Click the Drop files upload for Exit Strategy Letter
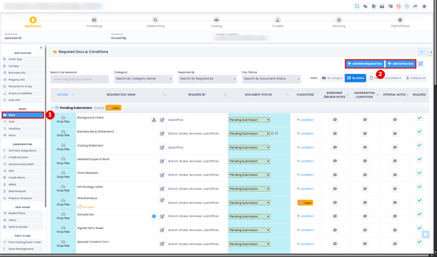Viewport: 437px width, 257px height. point(63,189)
